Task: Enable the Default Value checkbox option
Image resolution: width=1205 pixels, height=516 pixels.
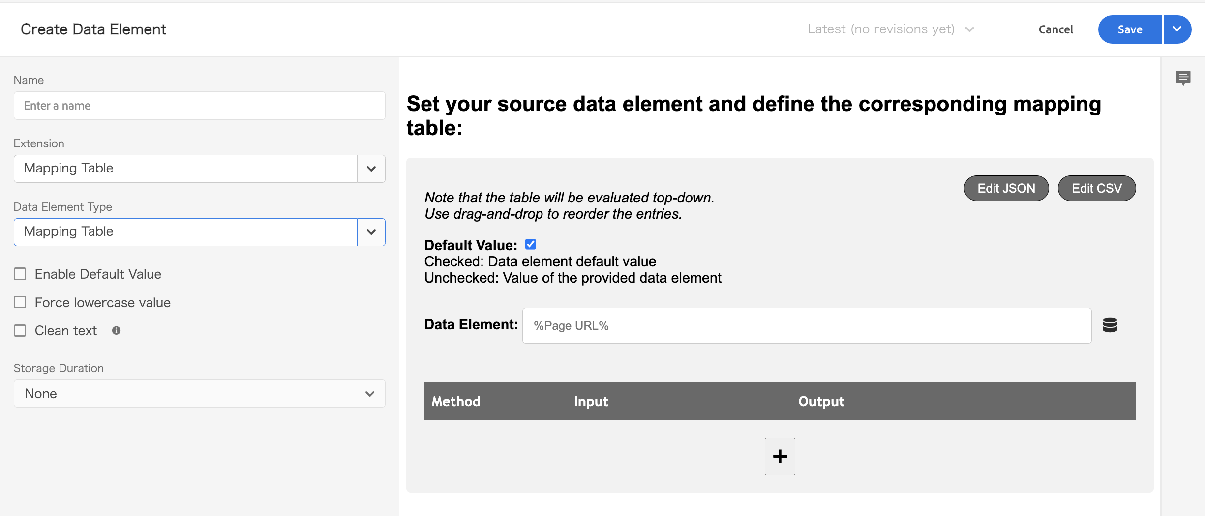Action: 20,274
